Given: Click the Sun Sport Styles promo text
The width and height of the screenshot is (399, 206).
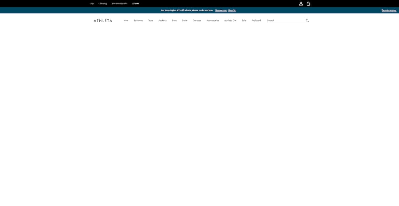Looking at the screenshot, I should point(187,10).
